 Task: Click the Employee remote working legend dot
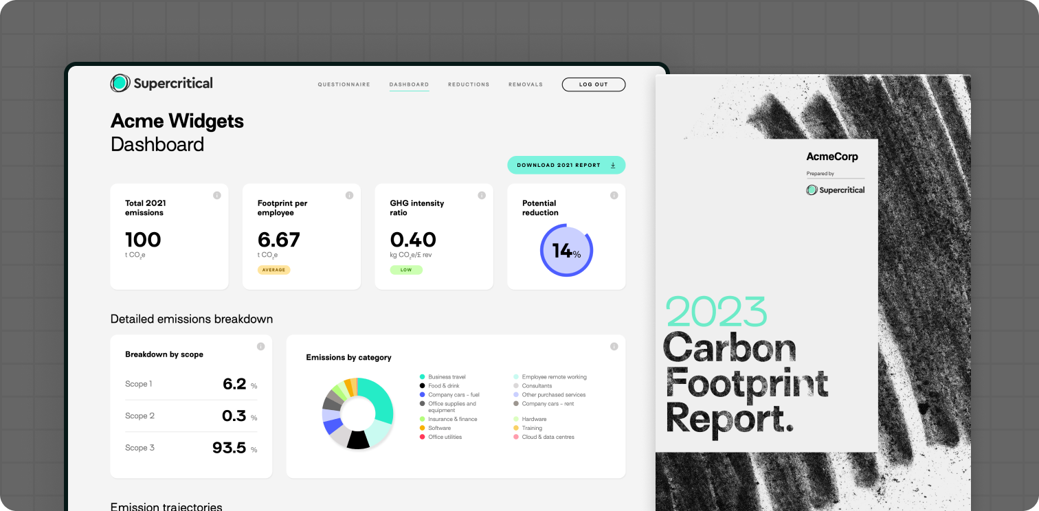pyautogui.click(x=515, y=377)
